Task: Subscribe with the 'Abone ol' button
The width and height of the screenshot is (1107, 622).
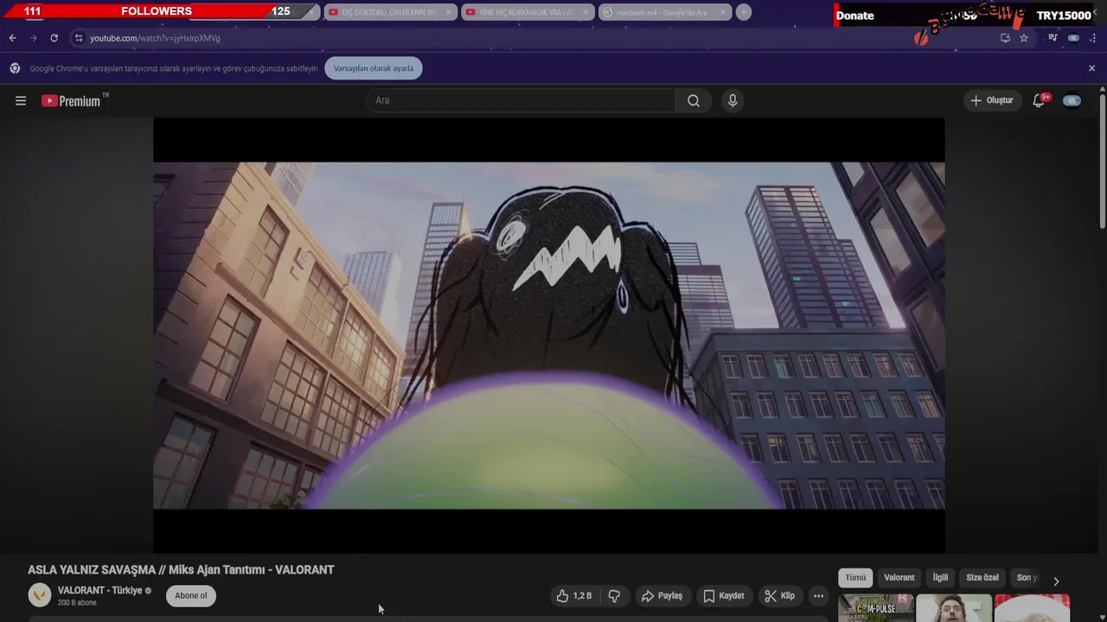Action: pos(191,595)
